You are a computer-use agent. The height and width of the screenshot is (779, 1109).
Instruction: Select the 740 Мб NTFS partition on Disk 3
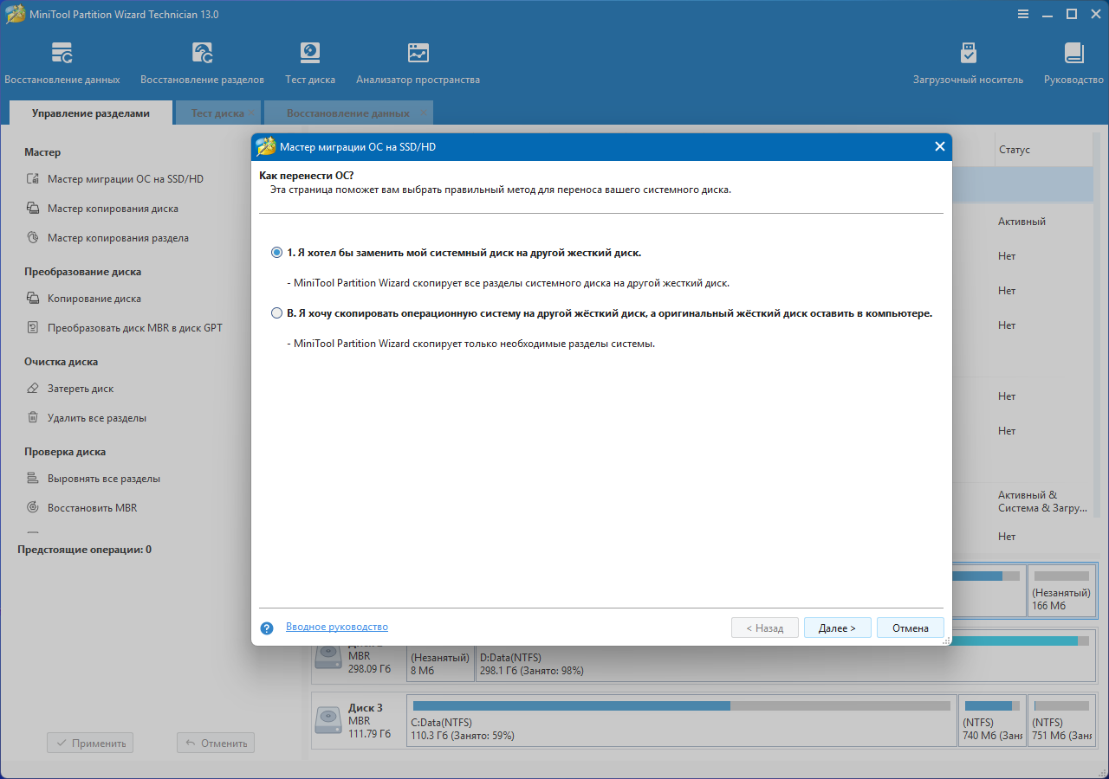click(992, 721)
